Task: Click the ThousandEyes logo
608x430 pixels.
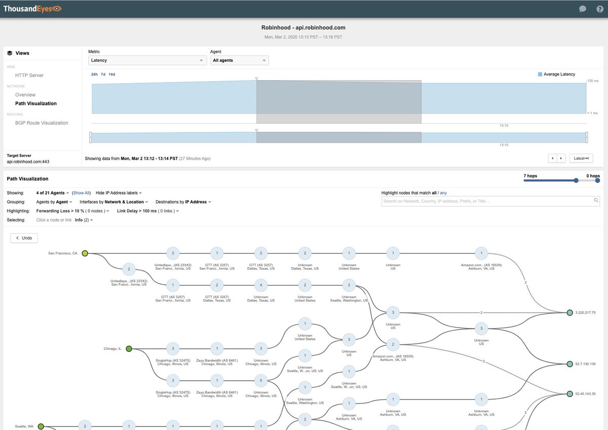Action: (x=32, y=9)
